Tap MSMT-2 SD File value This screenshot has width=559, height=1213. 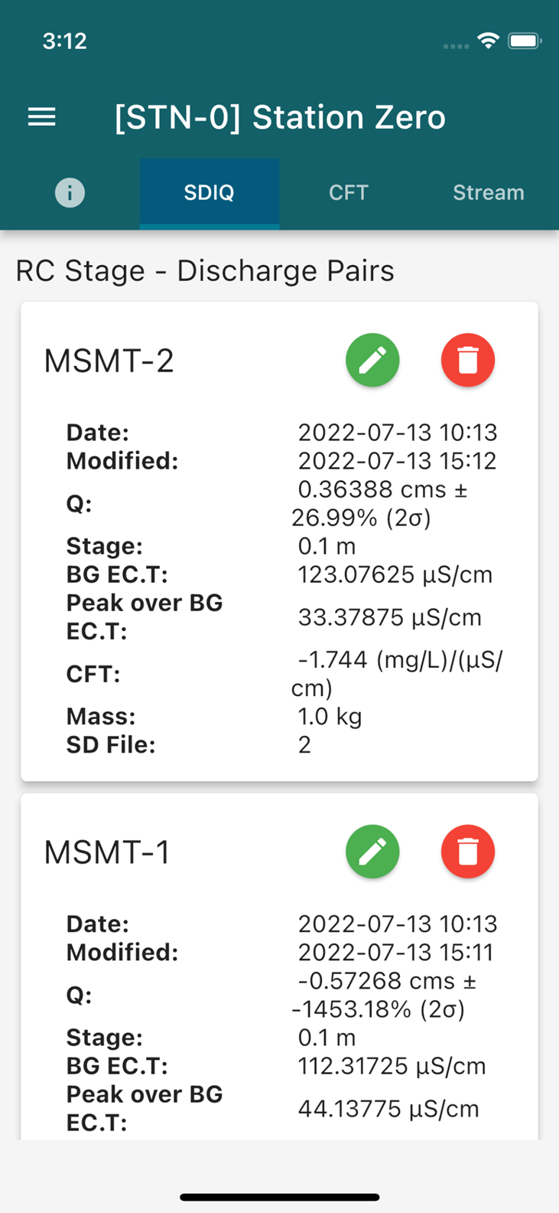coord(304,744)
